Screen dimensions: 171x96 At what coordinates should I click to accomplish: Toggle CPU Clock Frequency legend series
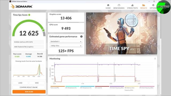click(x=117, y=87)
